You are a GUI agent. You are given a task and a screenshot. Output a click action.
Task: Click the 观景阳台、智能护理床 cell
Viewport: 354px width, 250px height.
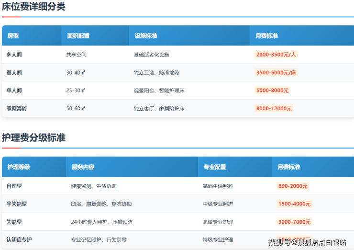pos(157,91)
